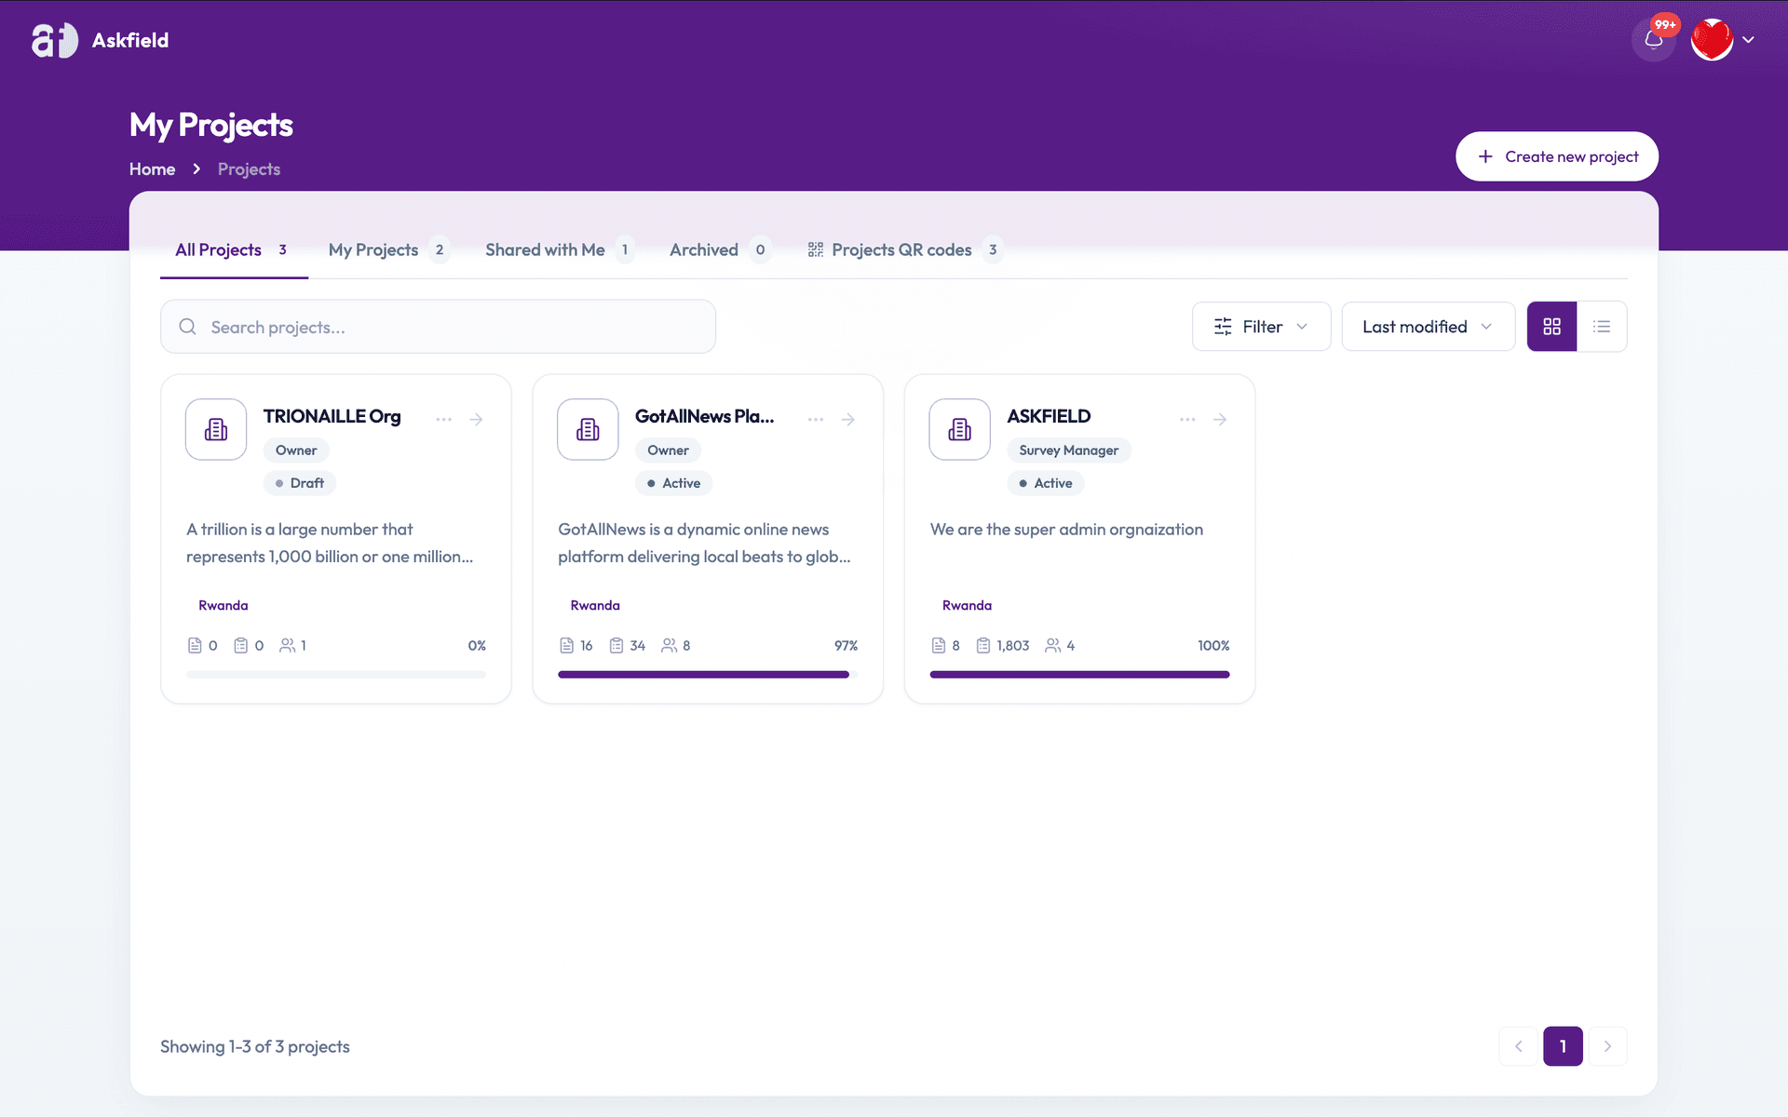
Task: Open the Askfield logo home icon
Action: (x=55, y=40)
